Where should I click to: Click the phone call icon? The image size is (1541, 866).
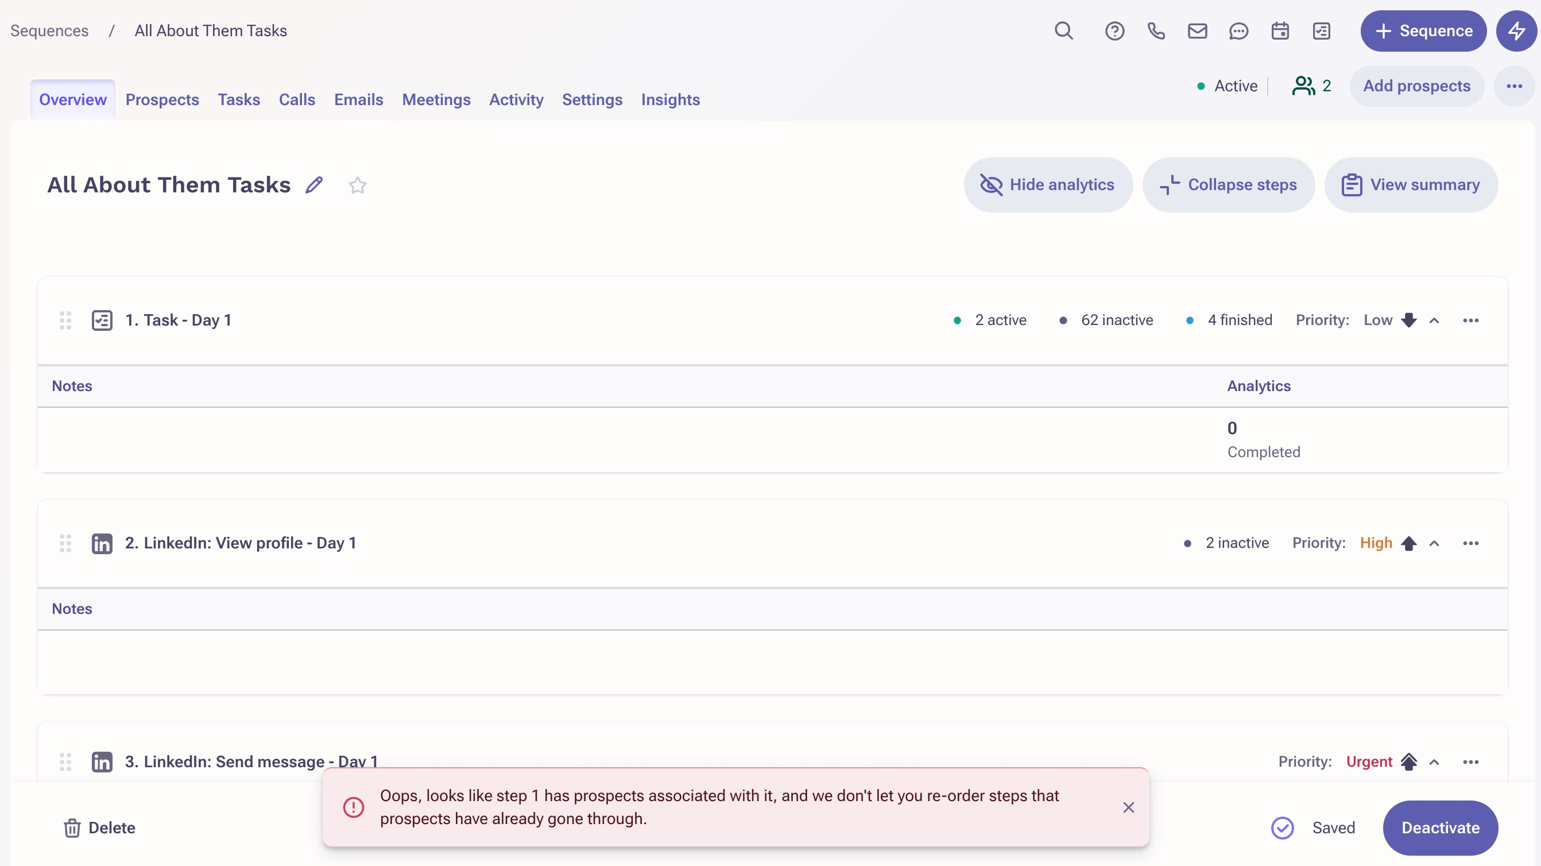[x=1156, y=30]
